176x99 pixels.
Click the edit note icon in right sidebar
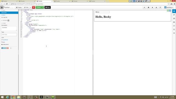[174, 26]
